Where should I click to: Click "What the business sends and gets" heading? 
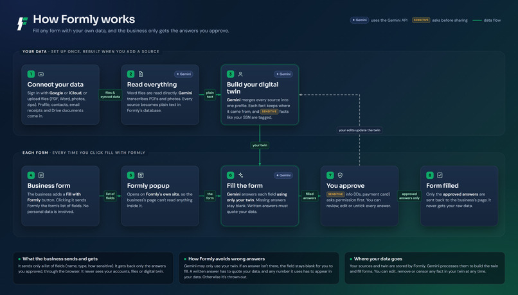pos(60,259)
